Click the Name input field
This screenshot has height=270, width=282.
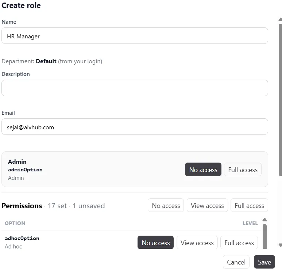[135, 36]
